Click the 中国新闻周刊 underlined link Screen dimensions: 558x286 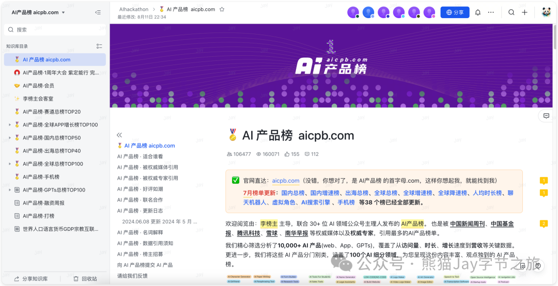coord(468,224)
